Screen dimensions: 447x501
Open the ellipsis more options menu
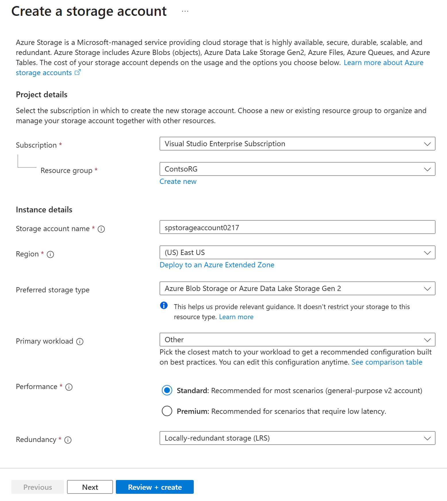[x=185, y=12]
